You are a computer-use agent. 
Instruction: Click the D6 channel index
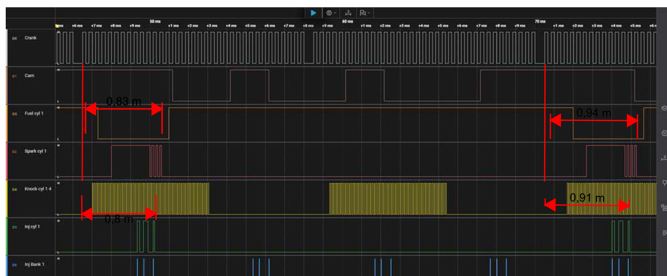coord(15,265)
